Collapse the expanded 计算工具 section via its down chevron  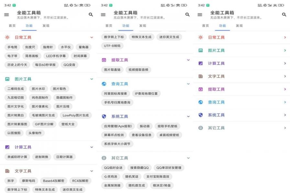92,147
